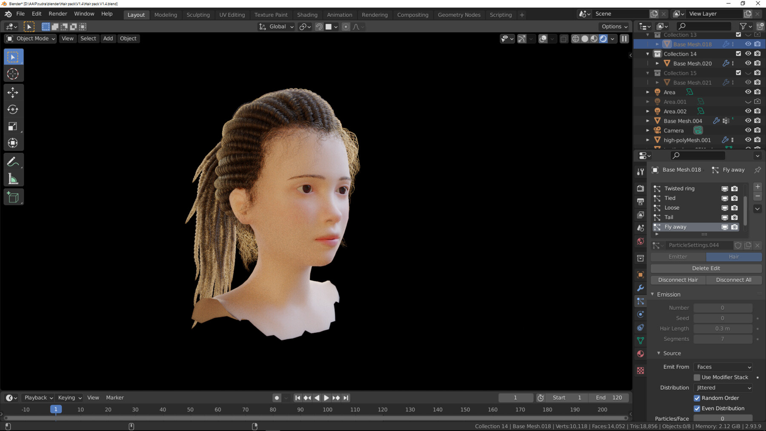Switch viewport to Solid shading mode

[x=584, y=39]
